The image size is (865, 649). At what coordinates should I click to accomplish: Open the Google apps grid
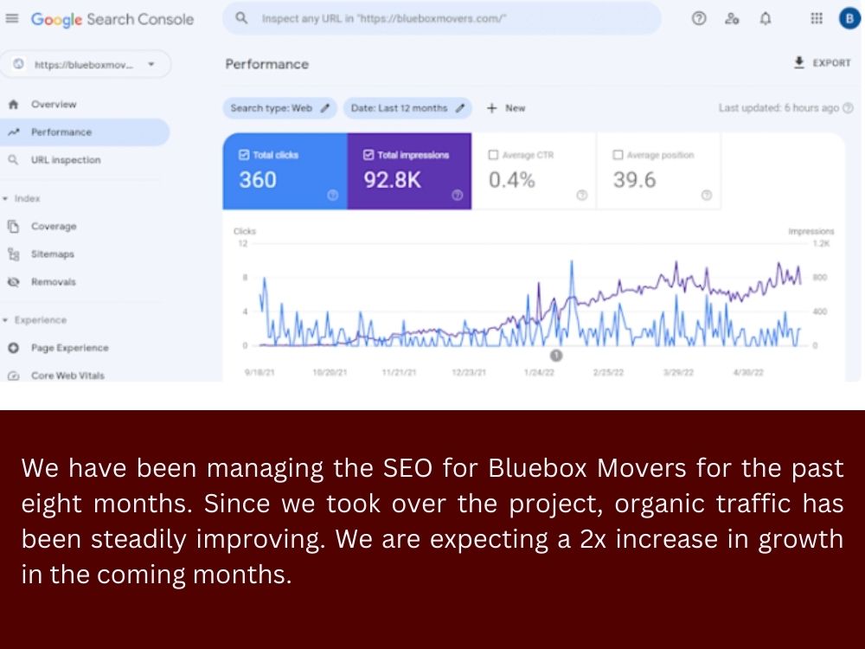(x=817, y=19)
